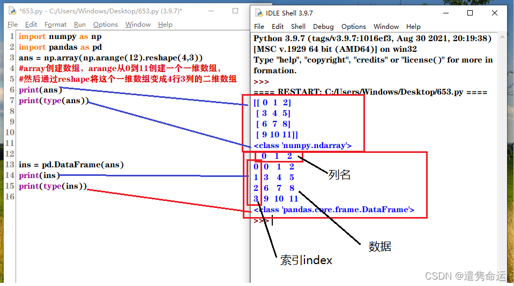Image resolution: width=514 pixels, height=286 pixels.
Task: Click at the final shell prompt '>>>' cursor
Action: [x=272, y=221]
